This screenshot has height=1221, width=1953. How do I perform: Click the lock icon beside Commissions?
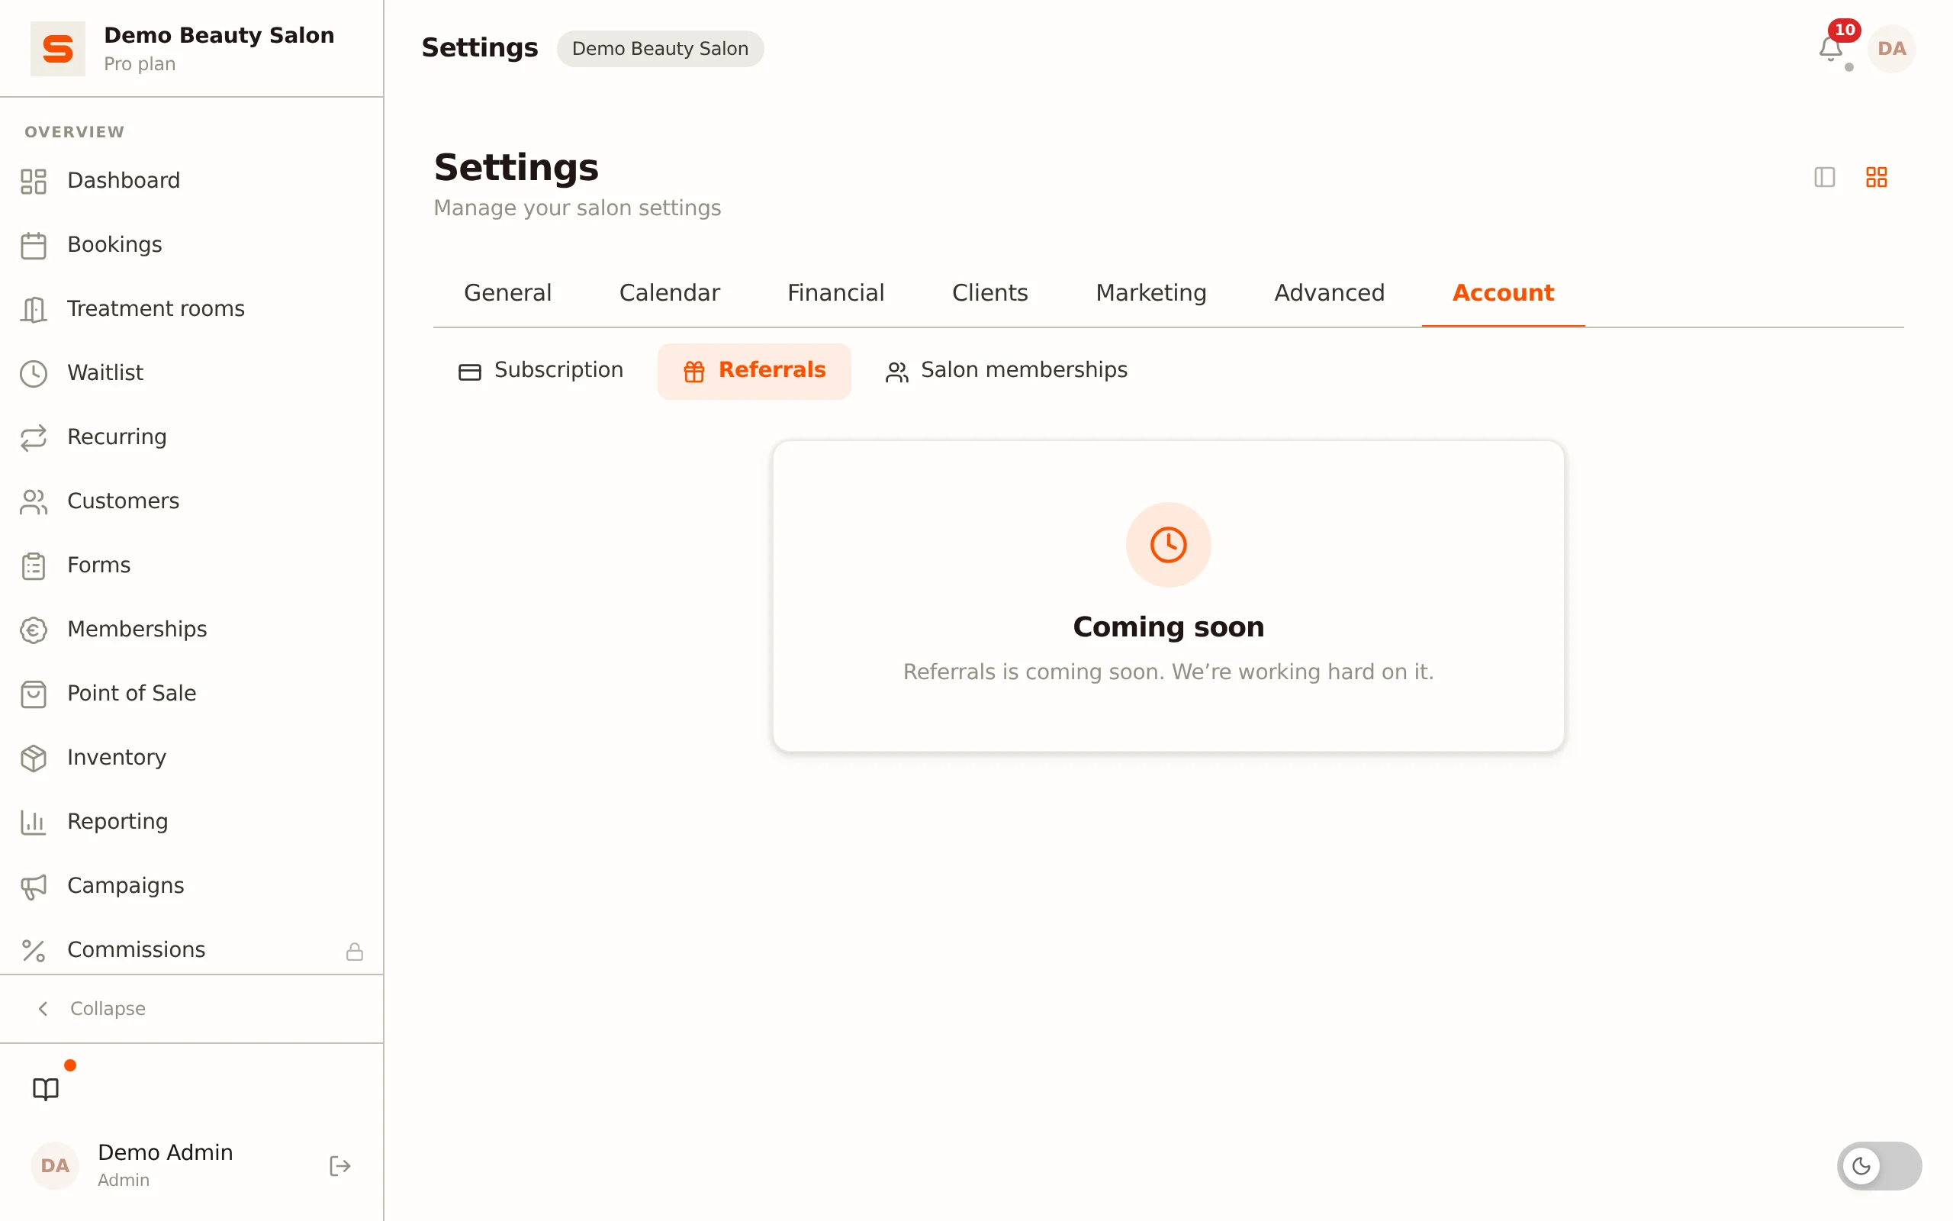(x=354, y=952)
